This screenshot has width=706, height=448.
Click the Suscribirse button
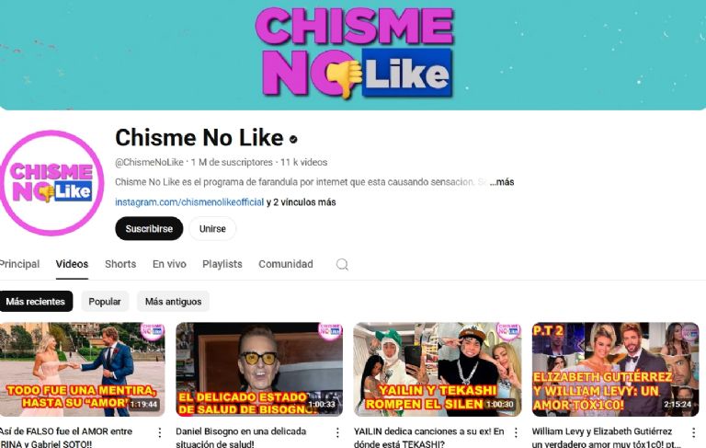[x=149, y=228]
